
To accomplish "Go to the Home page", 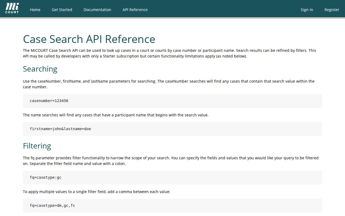I will click(35, 10).
